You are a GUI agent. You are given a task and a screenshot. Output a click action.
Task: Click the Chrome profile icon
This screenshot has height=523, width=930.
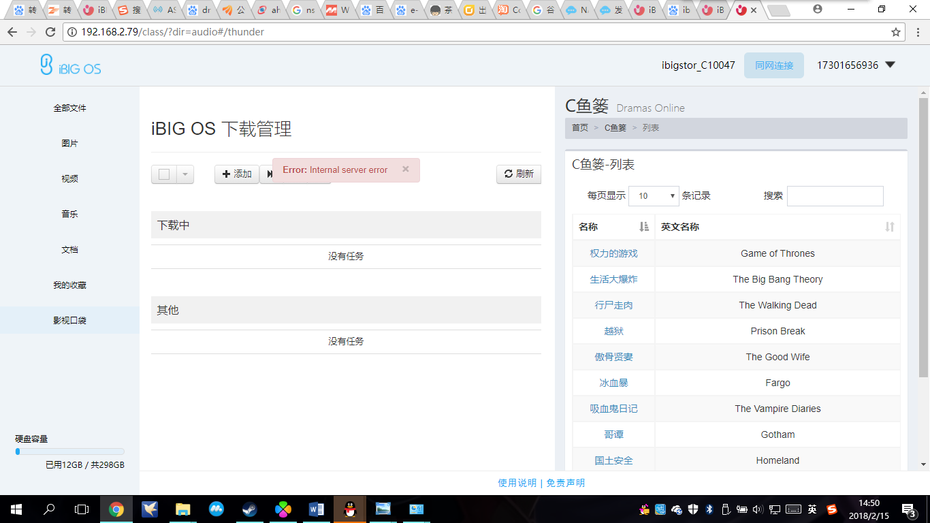click(x=817, y=9)
